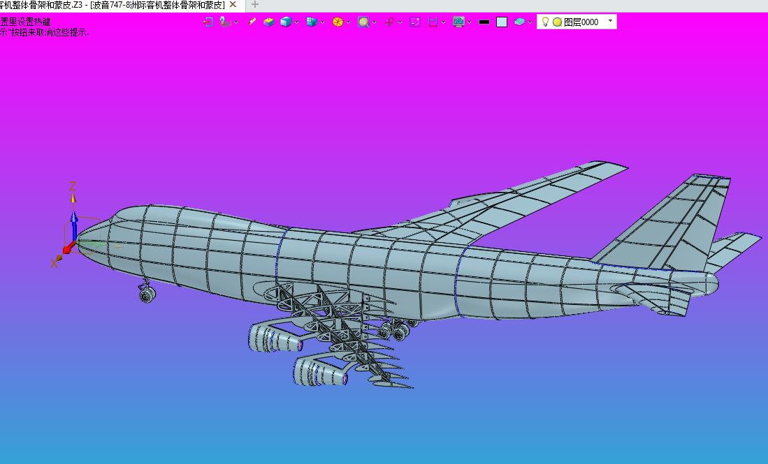
Task: Click the blue shaded cube icon
Action: [286, 22]
